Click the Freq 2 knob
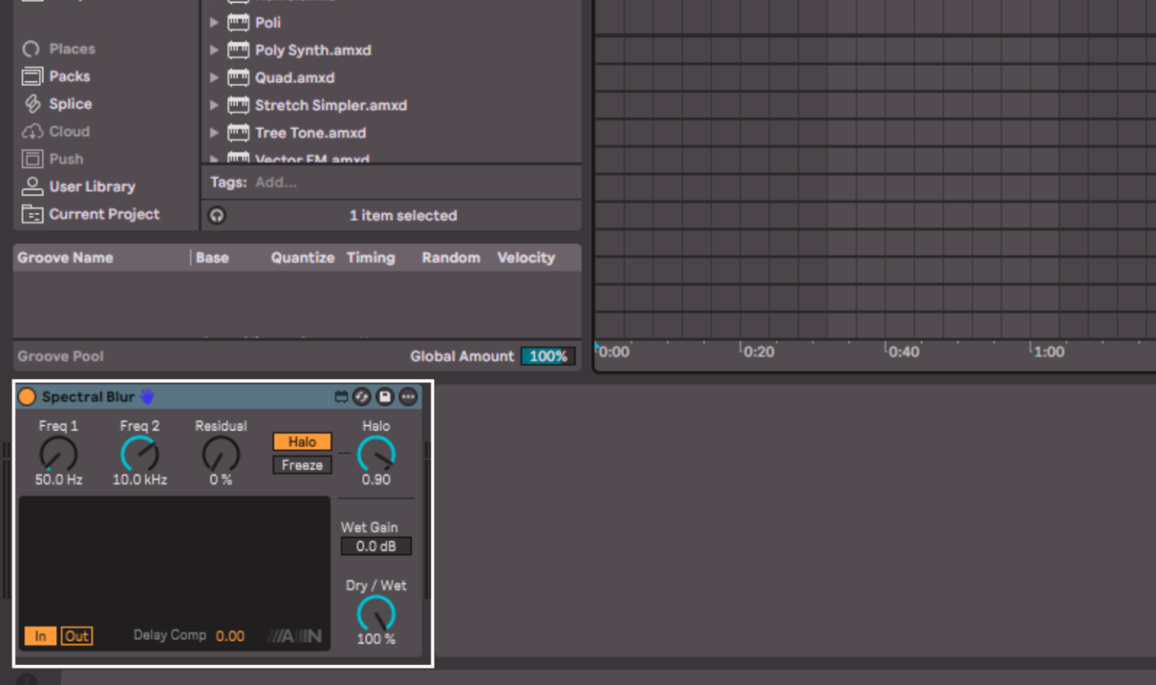Viewport: 1156px width, 685px height. pyautogui.click(x=140, y=454)
